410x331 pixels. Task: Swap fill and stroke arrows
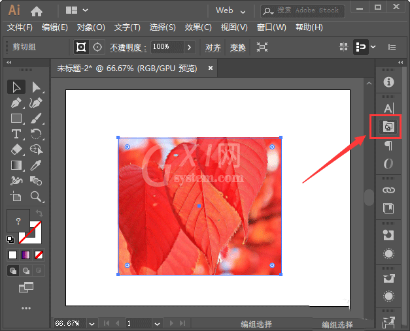[x=39, y=213]
